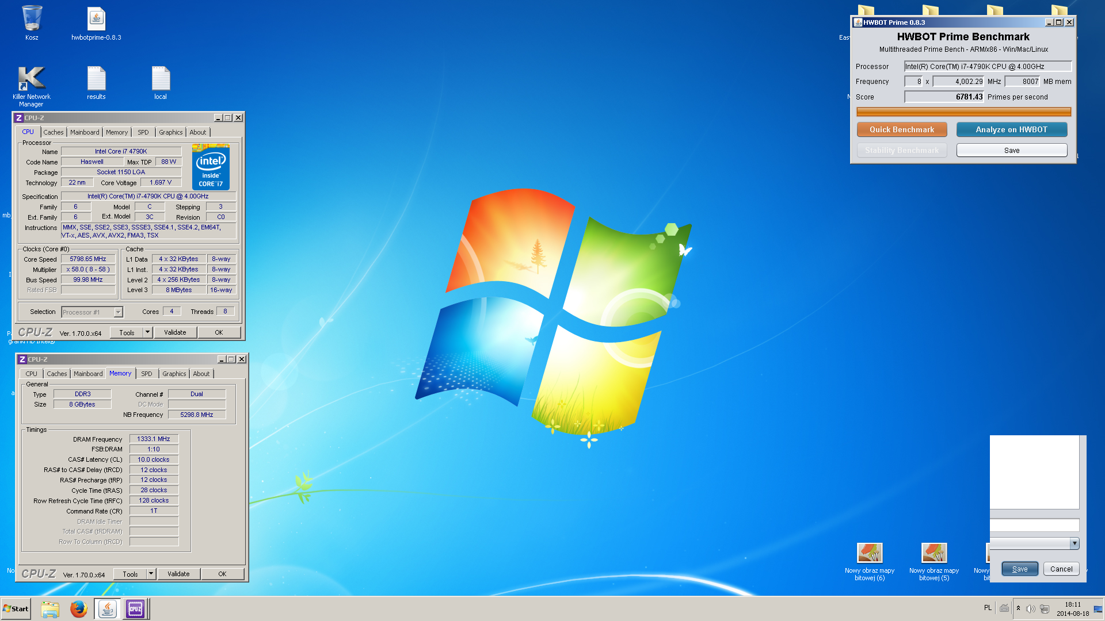Screen dimensions: 1105x621
Task: Click the Stability Benchmark button
Action: (x=902, y=150)
